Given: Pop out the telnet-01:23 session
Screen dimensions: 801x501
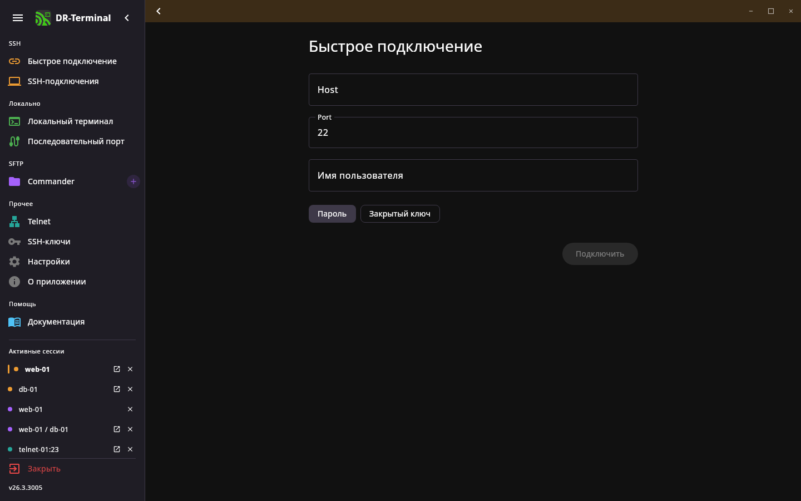Looking at the screenshot, I should (x=117, y=449).
